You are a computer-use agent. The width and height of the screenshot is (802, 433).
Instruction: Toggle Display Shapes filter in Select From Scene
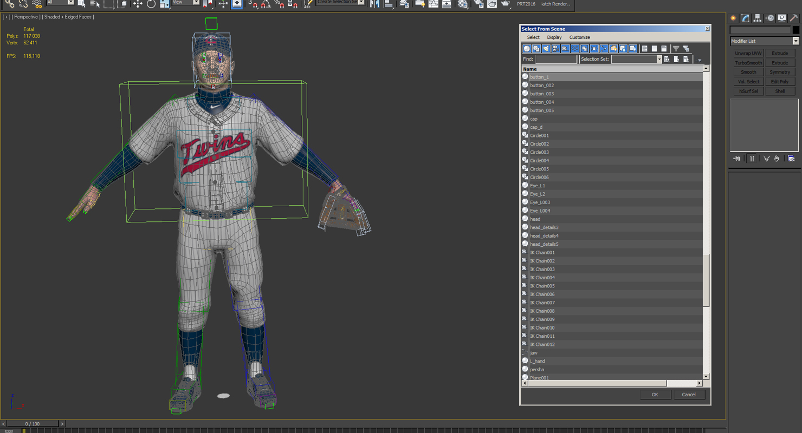(536, 49)
